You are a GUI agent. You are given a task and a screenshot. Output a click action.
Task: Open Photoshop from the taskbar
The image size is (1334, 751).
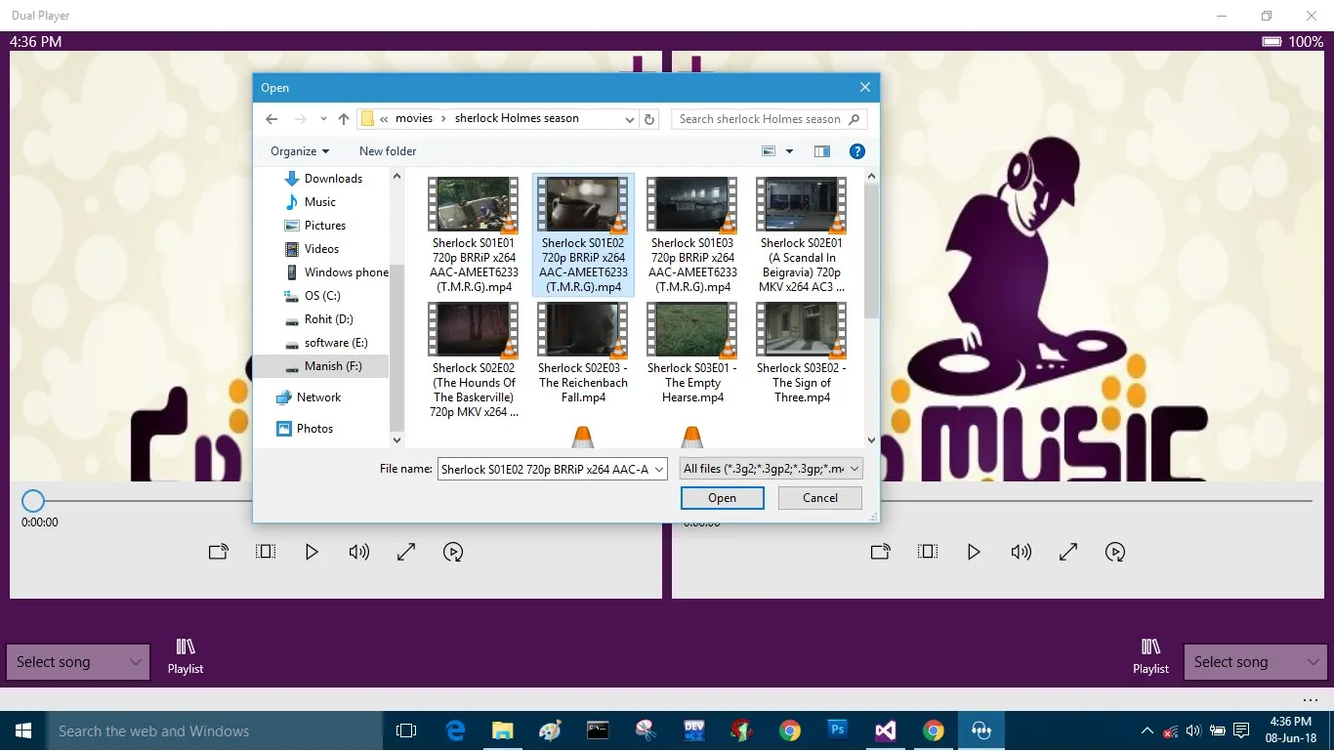[837, 730]
